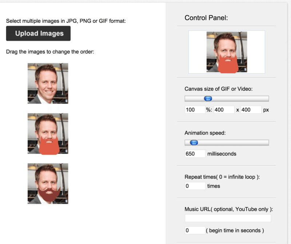
Task: Click the Repeat times input showing 0
Action: click(x=195, y=186)
